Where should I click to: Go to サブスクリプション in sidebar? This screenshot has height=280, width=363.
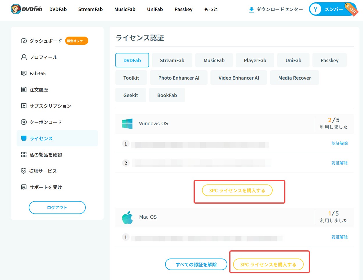[x=51, y=106]
